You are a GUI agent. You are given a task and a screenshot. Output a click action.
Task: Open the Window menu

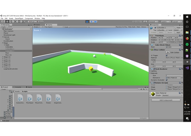37,18
